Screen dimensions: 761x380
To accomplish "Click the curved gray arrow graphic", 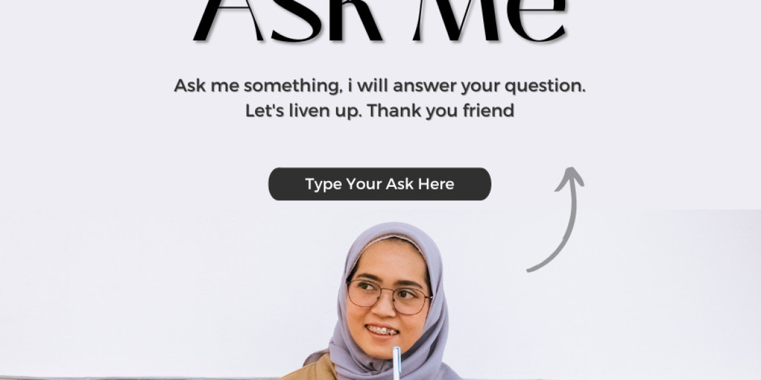I will pyautogui.click(x=556, y=219).
